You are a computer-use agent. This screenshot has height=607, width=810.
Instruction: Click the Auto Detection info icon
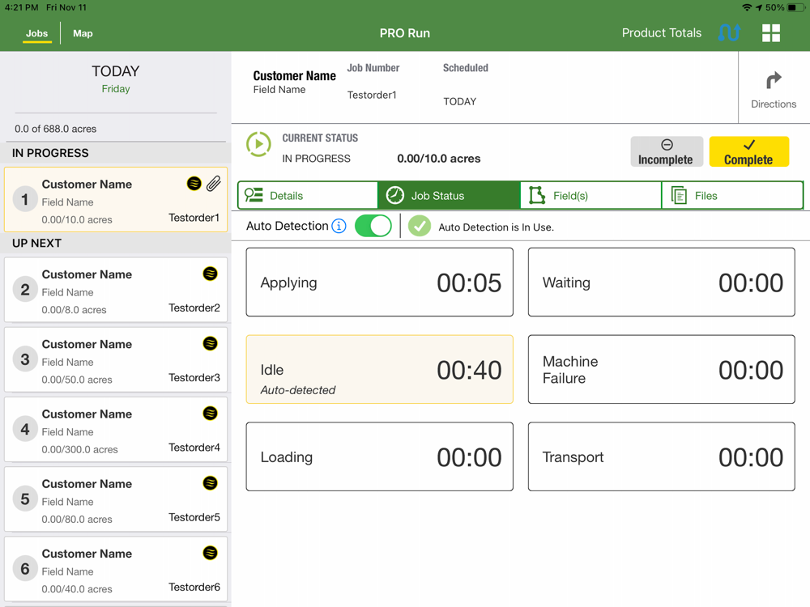339,226
